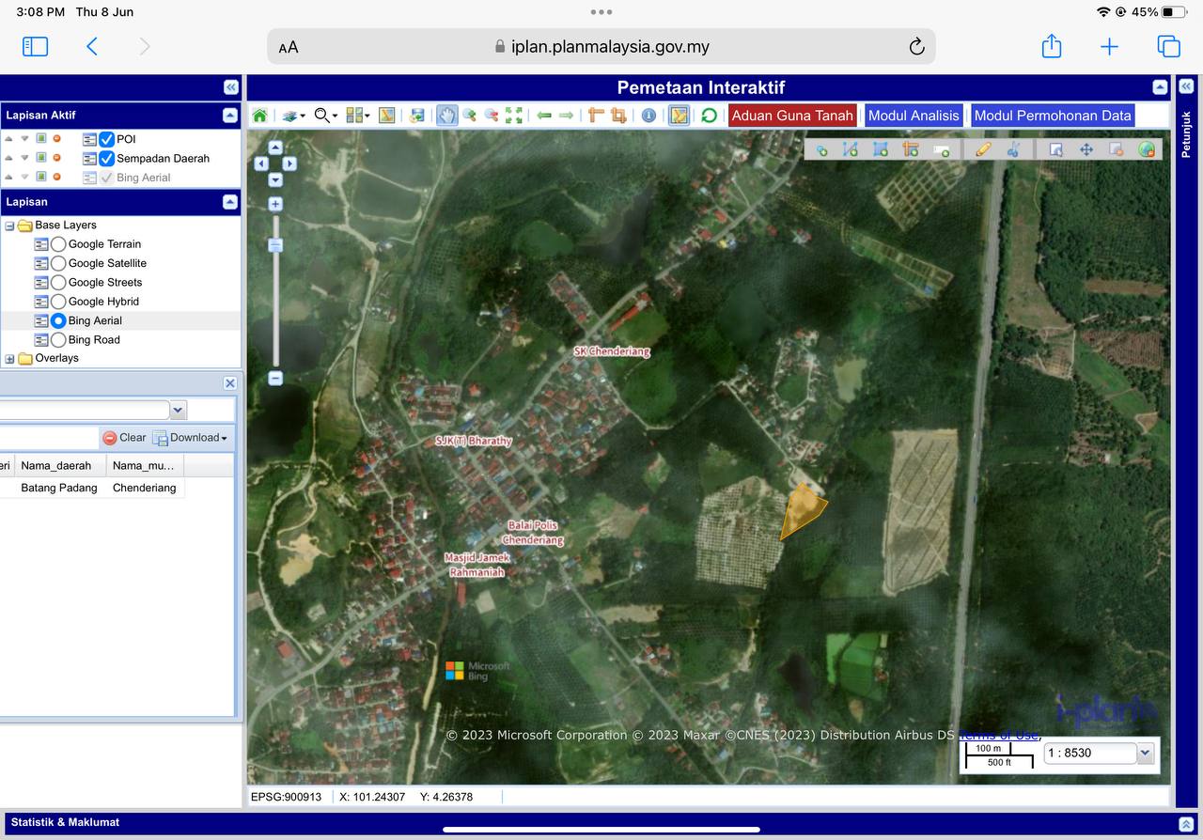Click the zoom to full extent icon

pos(513,116)
